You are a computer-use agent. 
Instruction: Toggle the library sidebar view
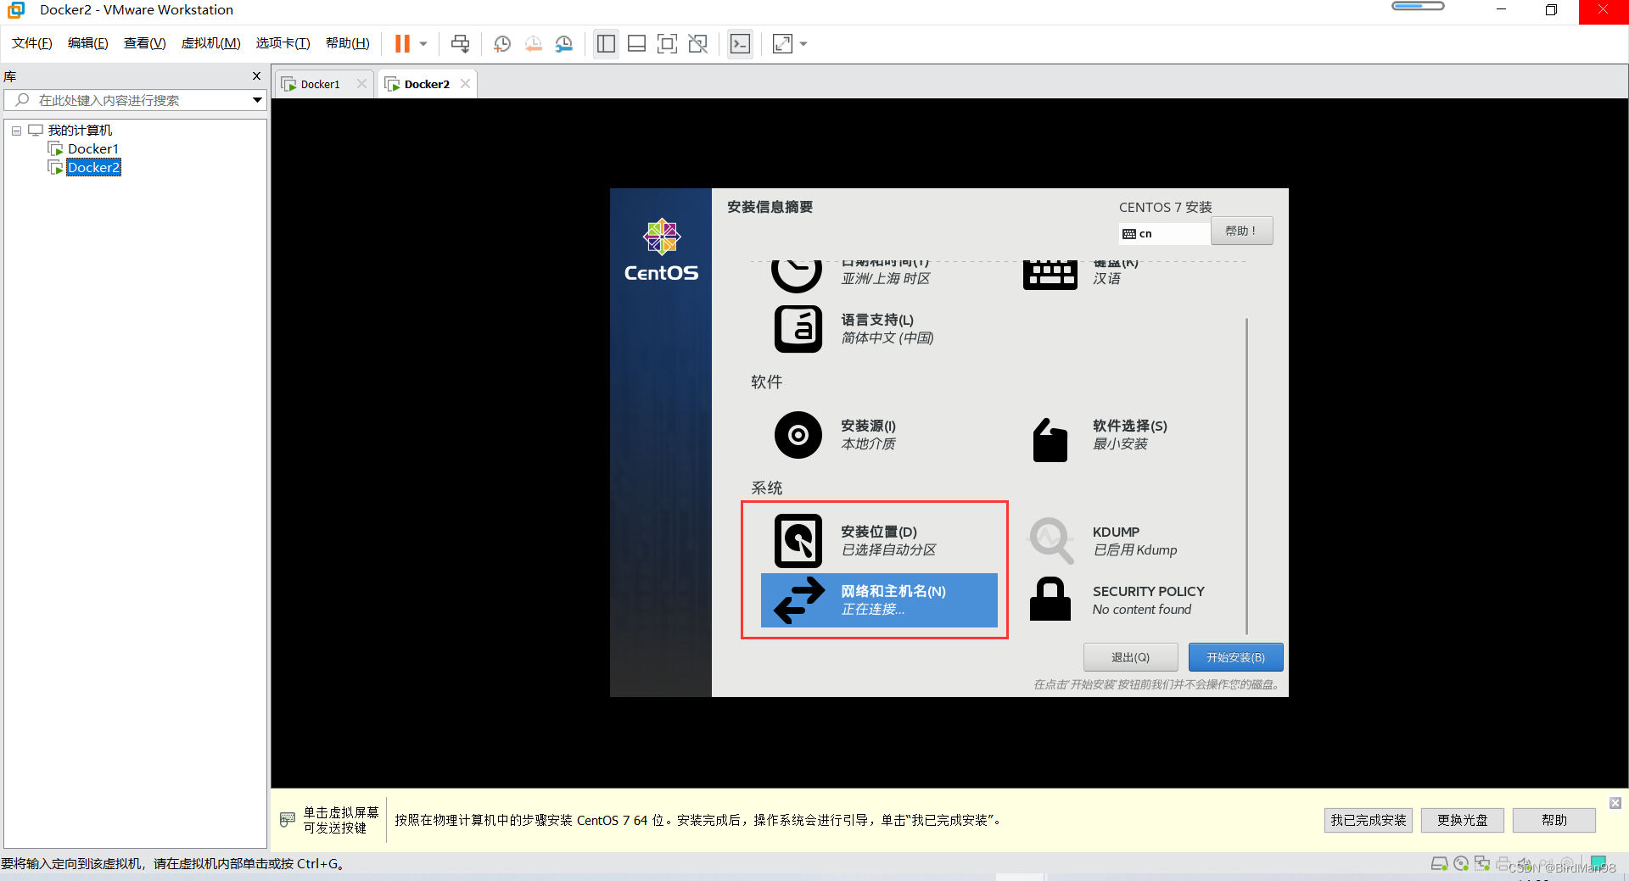point(606,43)
